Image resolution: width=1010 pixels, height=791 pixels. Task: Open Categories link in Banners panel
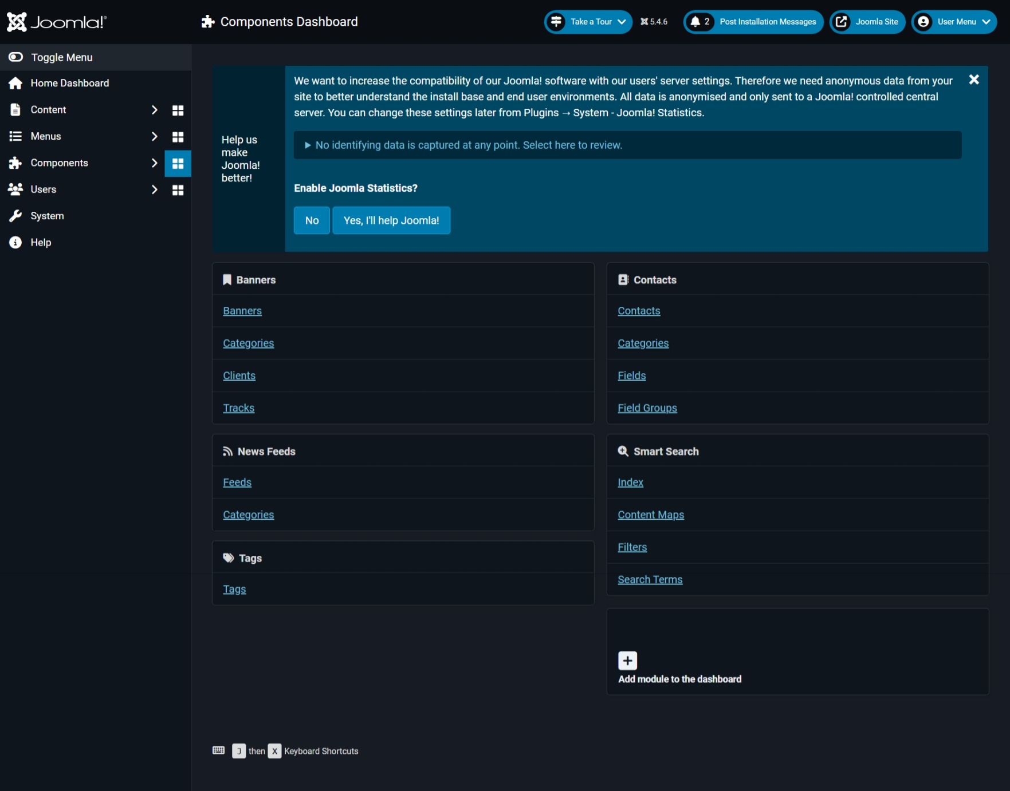tap(249, 343)
